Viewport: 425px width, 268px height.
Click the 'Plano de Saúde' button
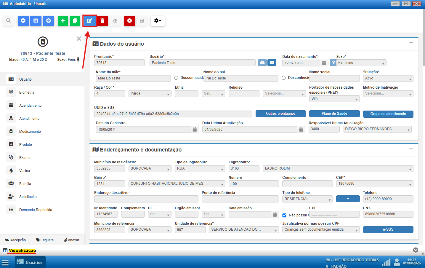click(x=334, y=114)
